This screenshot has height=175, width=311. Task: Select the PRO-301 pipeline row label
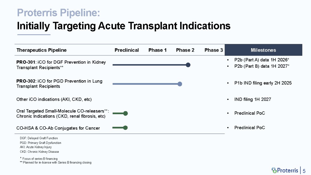61,65
